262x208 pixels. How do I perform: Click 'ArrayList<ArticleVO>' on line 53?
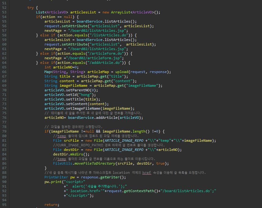132,12
